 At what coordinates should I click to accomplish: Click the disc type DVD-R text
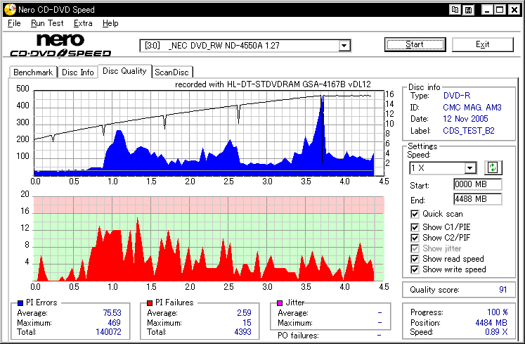point(457,96)
